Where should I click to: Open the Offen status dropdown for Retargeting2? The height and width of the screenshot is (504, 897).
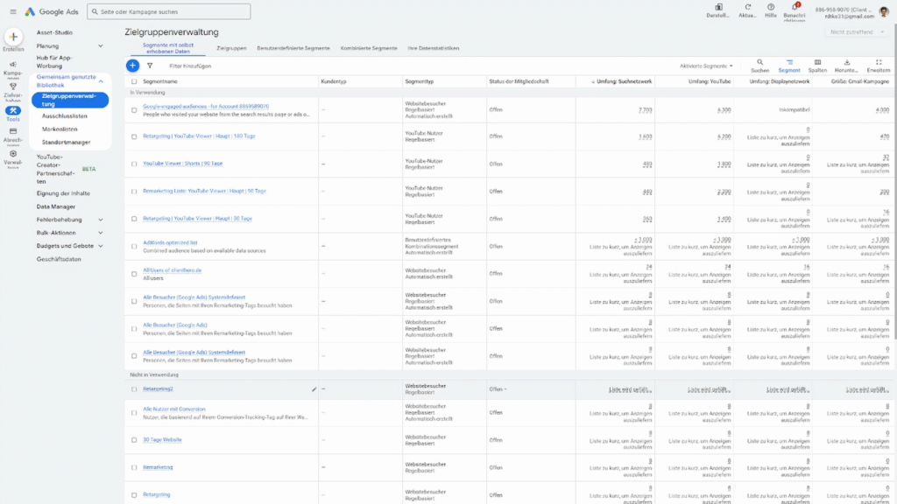[498, 389]
